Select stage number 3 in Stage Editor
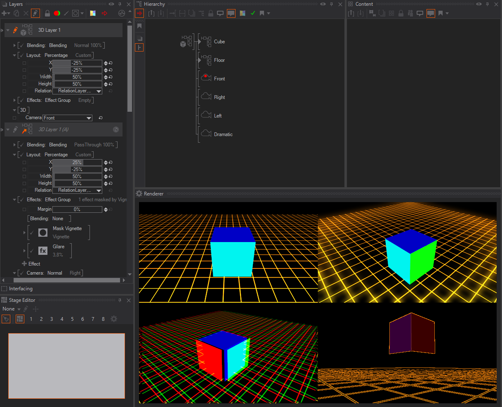502x407 pixels. coord(52,319)
